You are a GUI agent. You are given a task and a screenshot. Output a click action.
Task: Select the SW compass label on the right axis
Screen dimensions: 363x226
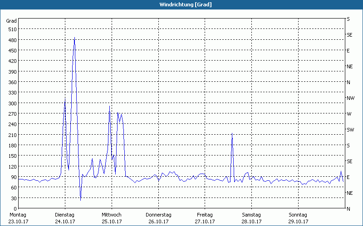point(350,130)
